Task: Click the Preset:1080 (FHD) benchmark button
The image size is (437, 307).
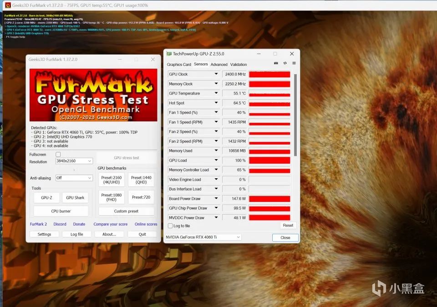Action: click(x=111, y=197)
